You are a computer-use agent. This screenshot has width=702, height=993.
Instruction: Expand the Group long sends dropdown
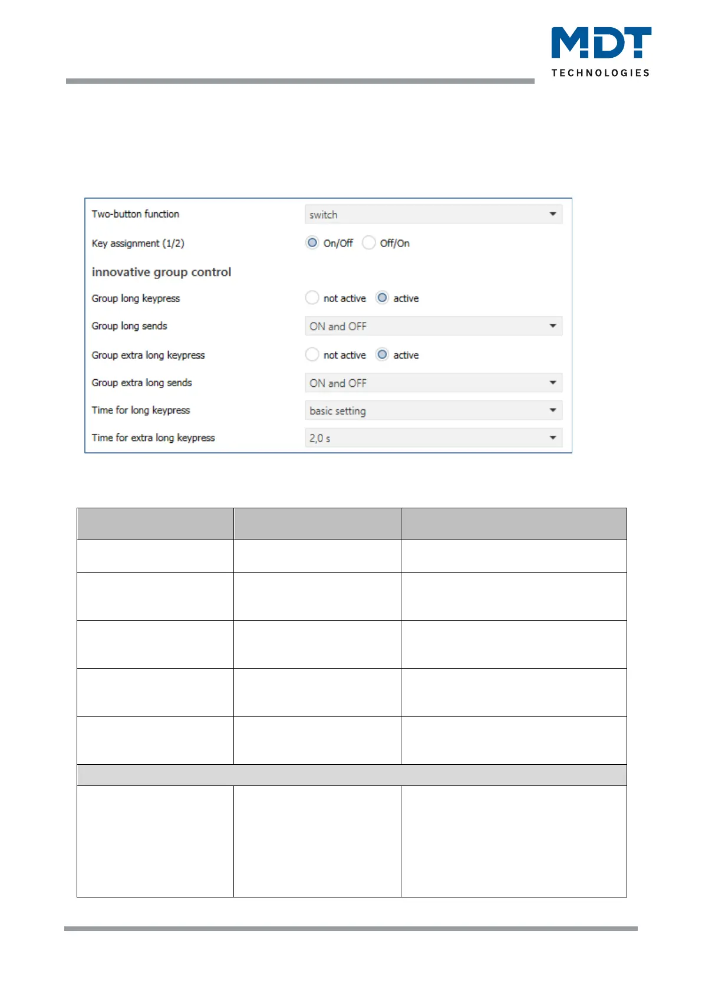[x=433, y=326]
